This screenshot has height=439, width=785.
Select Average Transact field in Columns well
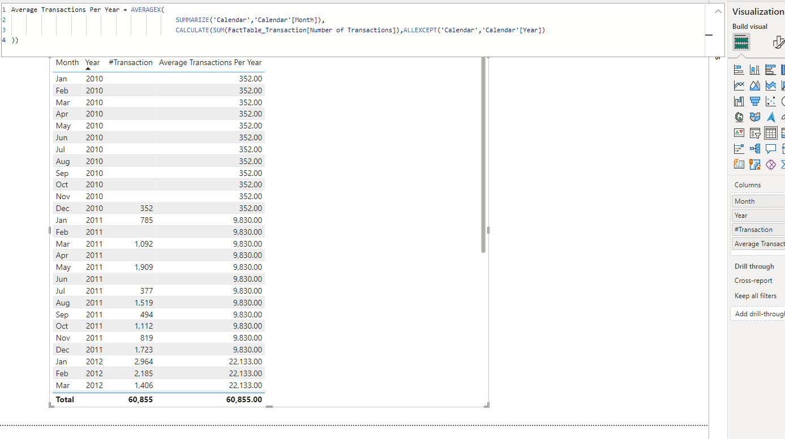point(758,243)
